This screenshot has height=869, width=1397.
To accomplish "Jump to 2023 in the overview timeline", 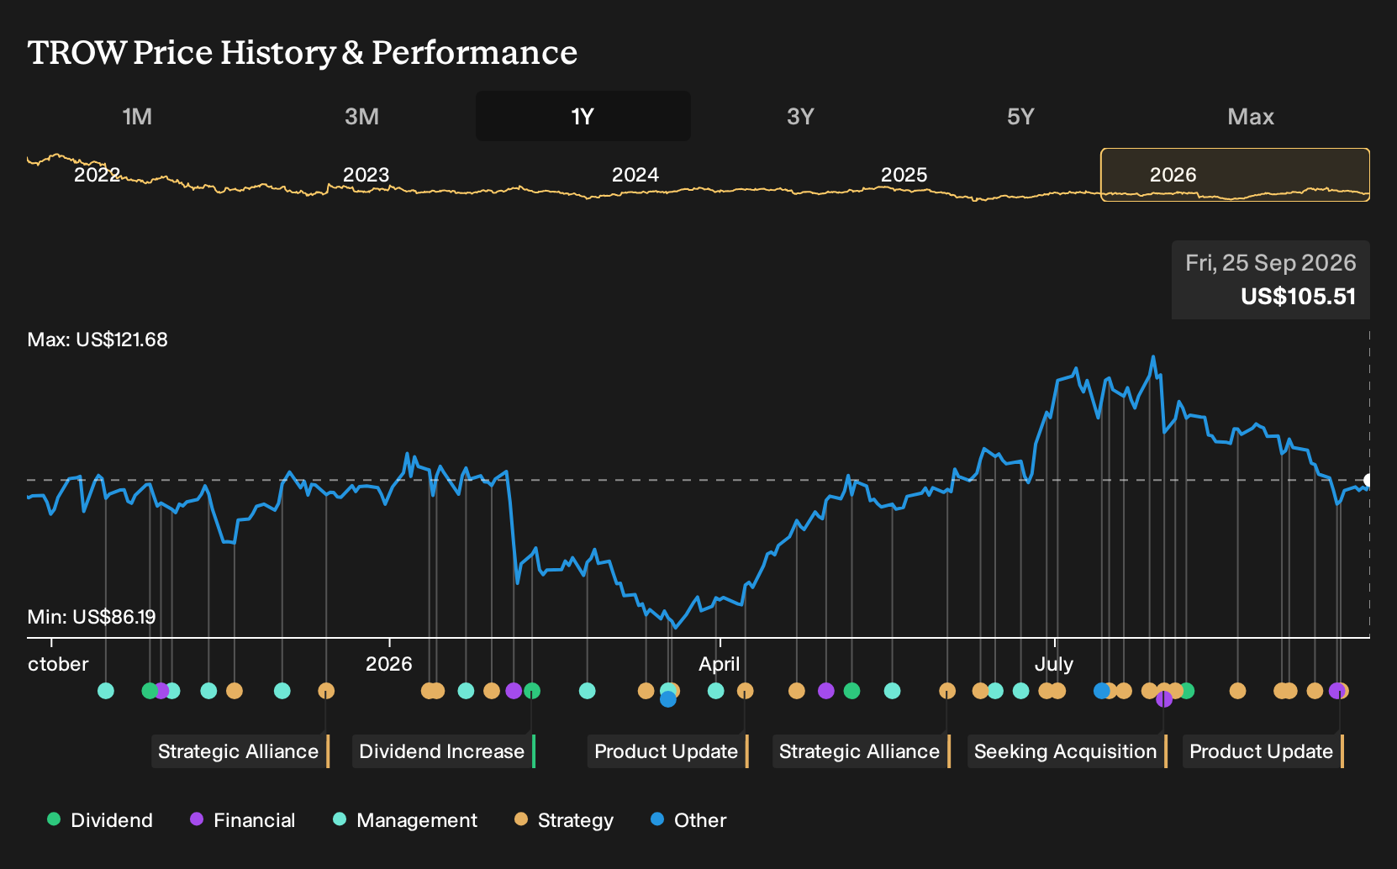I will pyautogui.click(x=366, y=175).
